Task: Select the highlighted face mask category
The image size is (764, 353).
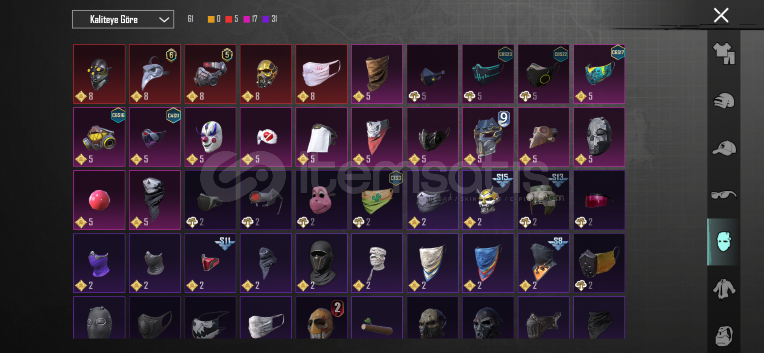Action: coord(723,242)
